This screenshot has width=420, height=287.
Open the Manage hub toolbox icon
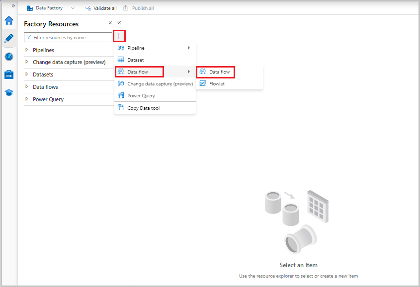[8, 74]
